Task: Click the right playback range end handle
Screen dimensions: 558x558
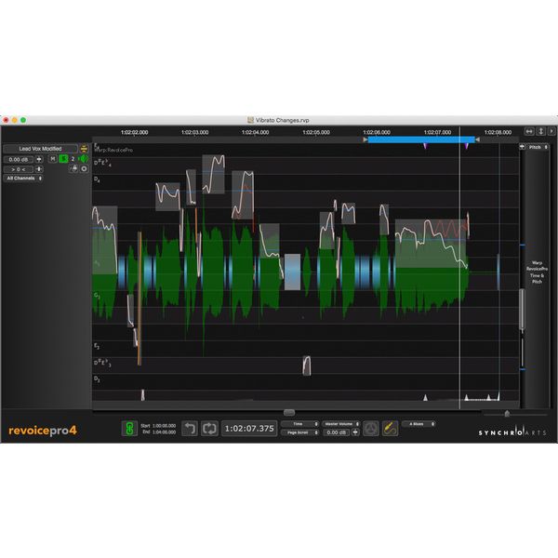Action: 478,139
